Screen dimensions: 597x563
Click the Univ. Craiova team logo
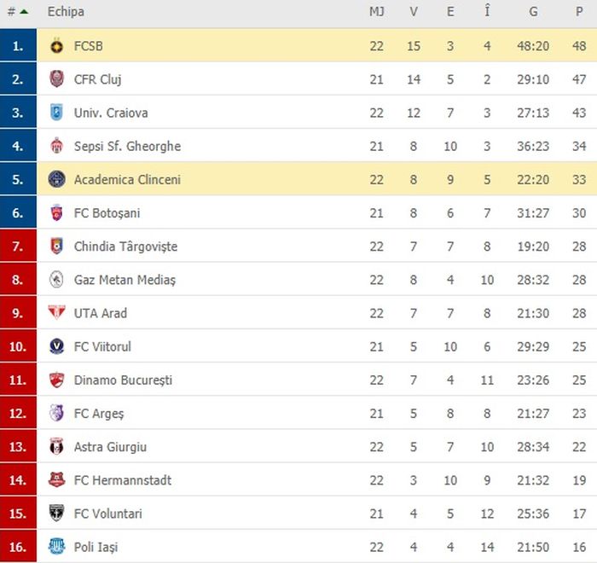click(57, 113)
